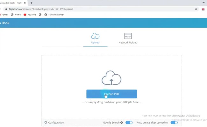Image resolution: width=207 pixels, height=127 pixels.
Task: Switch to the Network Upload tab
Action: 128,38
